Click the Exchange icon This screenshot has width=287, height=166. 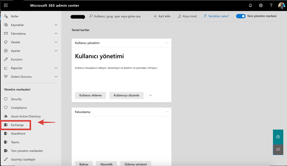click(6, 125)
